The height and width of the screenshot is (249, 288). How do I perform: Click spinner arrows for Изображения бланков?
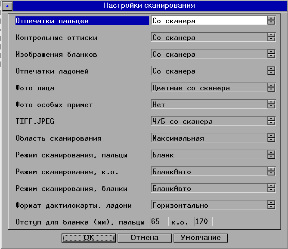point(271,54)
